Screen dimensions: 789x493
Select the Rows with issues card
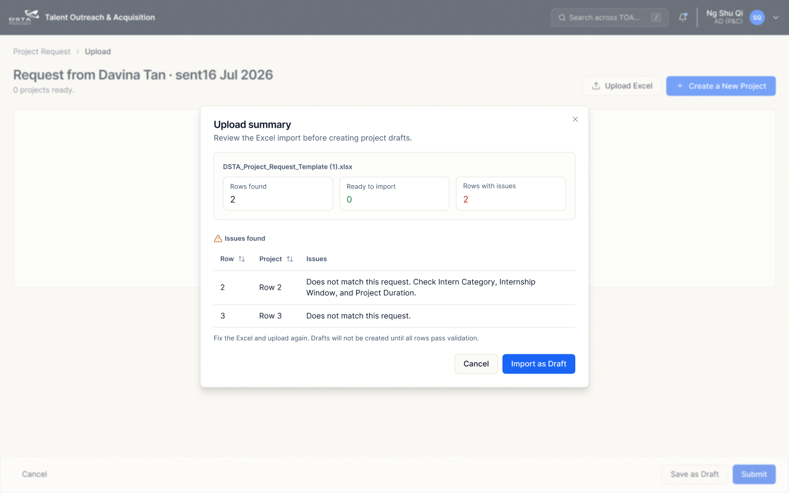coord(511,193)
